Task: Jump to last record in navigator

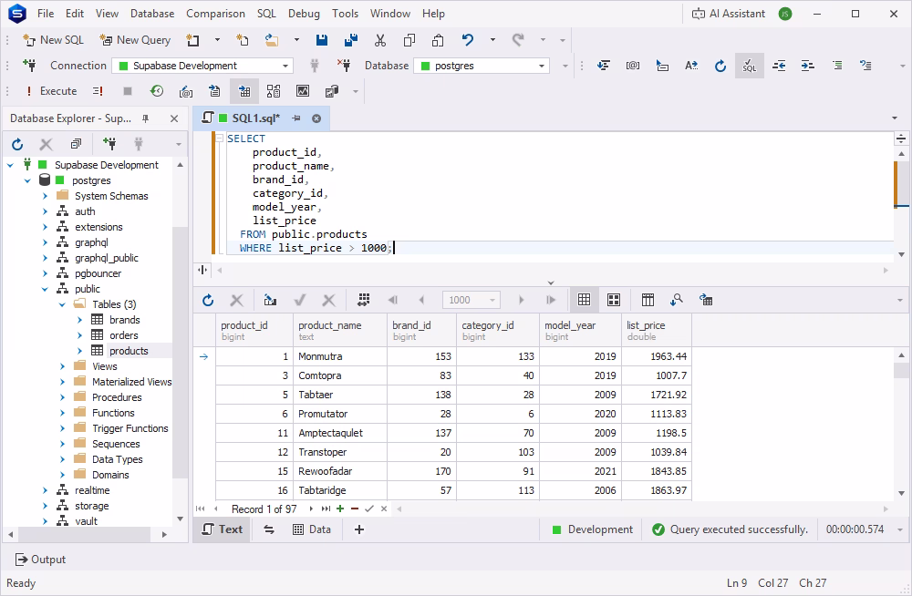Action: click(326, 509)
